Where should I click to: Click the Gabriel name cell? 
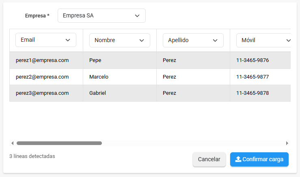tap(97, 93)
